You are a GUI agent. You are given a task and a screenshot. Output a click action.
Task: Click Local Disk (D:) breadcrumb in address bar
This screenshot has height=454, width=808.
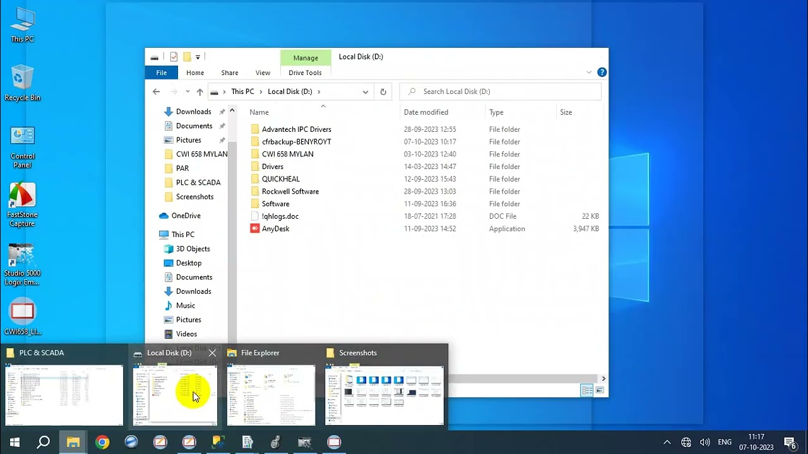[290, 91]
